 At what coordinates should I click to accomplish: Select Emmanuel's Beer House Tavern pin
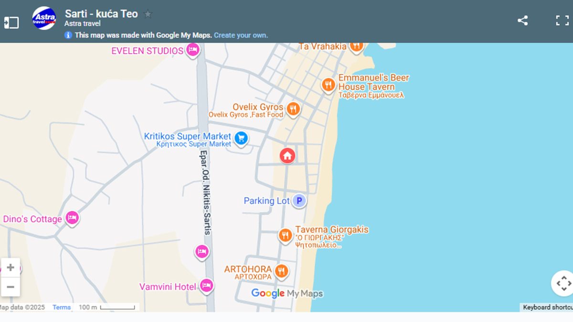click(328, 85)
